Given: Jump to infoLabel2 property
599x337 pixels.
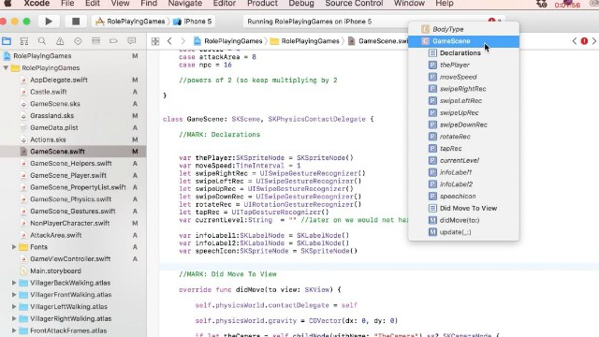Looking at the screenshot, I should 463,184.
